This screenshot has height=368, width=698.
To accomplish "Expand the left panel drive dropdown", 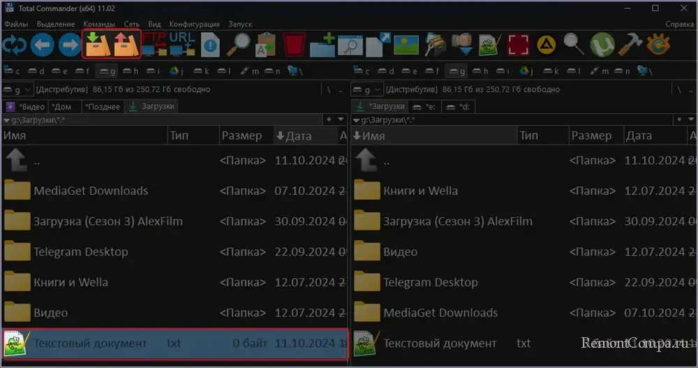I will coord(17,89).
